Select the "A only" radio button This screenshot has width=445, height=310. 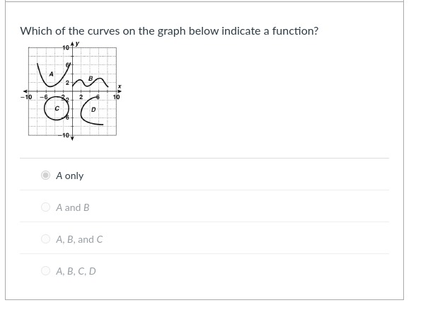click(x=45, y=176)
